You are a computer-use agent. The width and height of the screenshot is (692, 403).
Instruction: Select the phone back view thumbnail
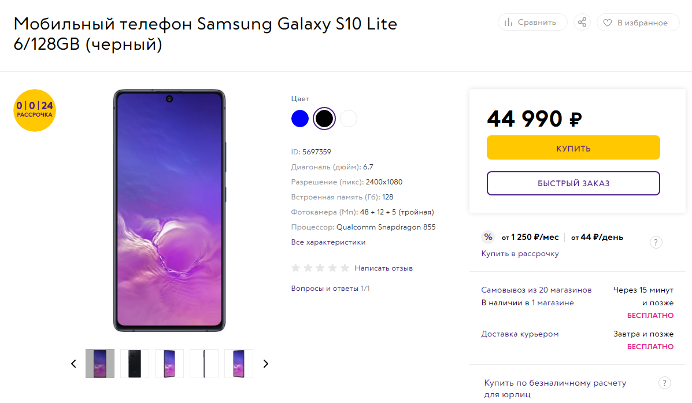pyautogui.click(x=135, y=364)
